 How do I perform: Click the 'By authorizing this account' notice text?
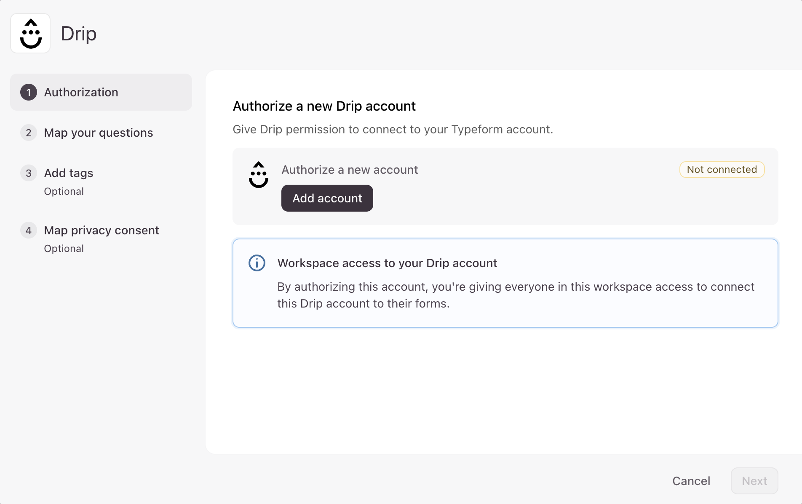click(516, 295)
